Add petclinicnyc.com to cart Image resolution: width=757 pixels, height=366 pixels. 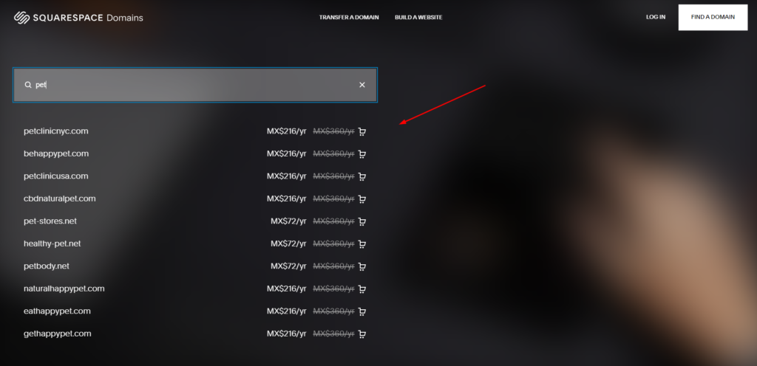362,131
